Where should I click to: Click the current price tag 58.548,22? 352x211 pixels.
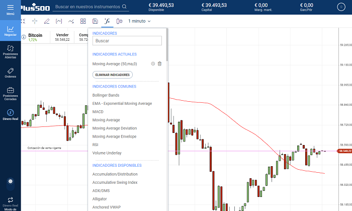pyautogui.click(x=344, y=151)
